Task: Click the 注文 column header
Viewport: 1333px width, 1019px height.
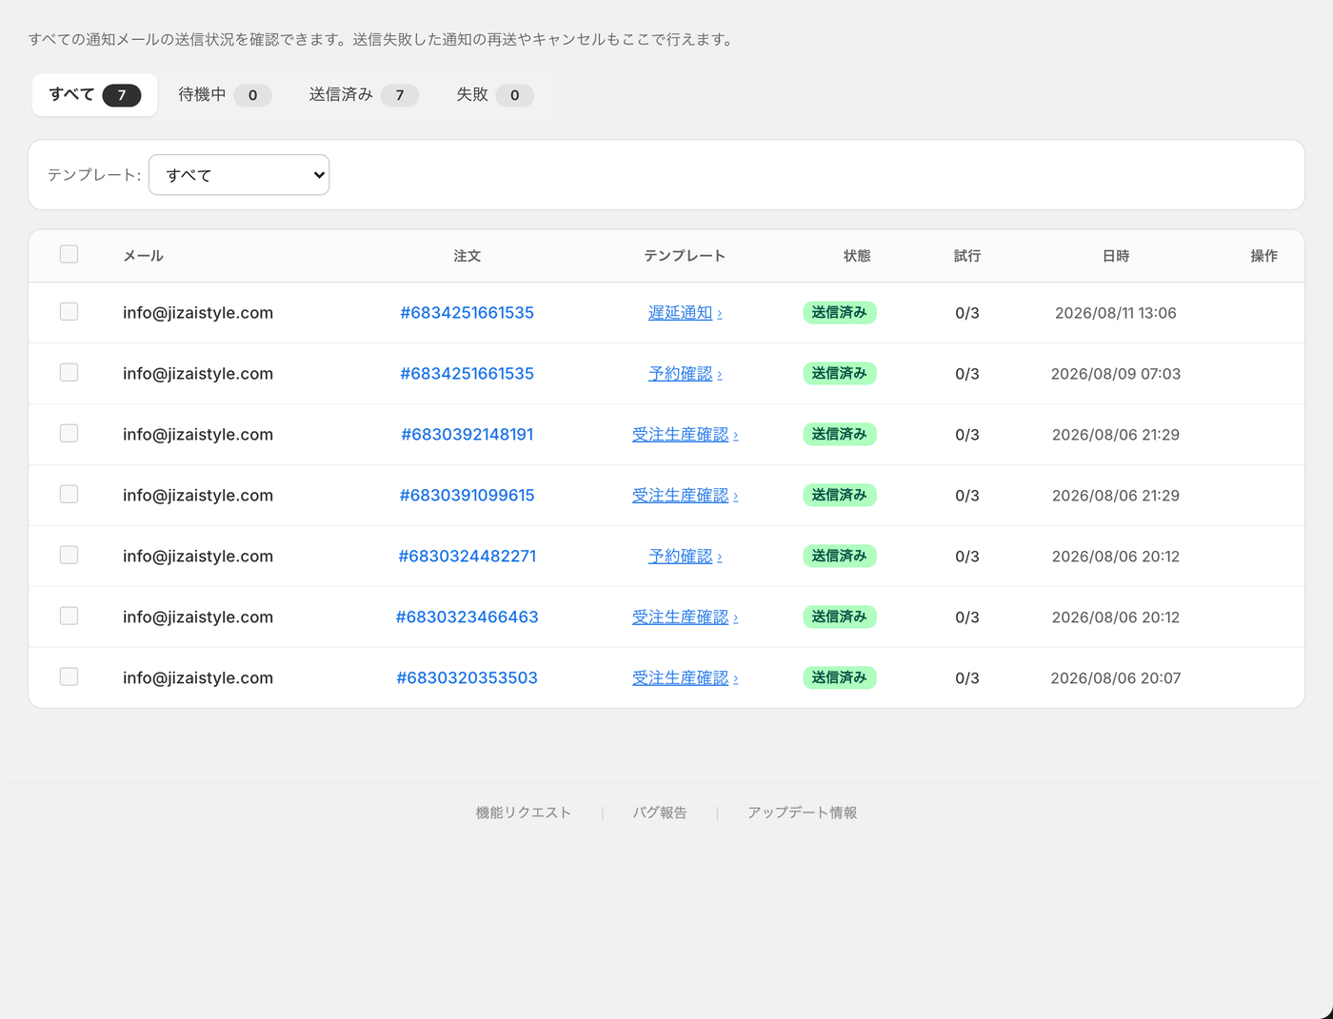Action: pos(467,256)
